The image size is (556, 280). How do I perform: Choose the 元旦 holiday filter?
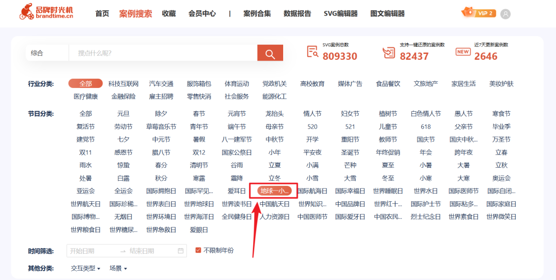coord(124,114)
